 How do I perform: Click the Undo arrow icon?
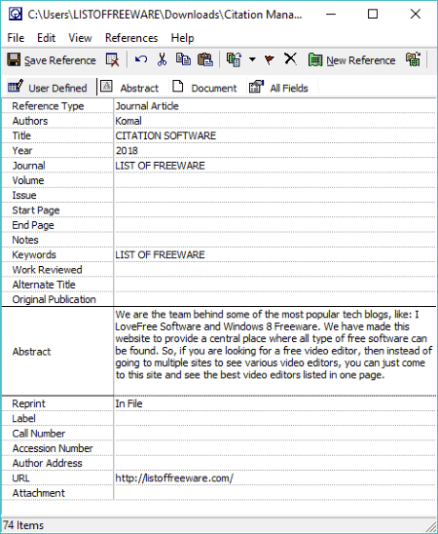pyautogui.click(x=141, y=59)
